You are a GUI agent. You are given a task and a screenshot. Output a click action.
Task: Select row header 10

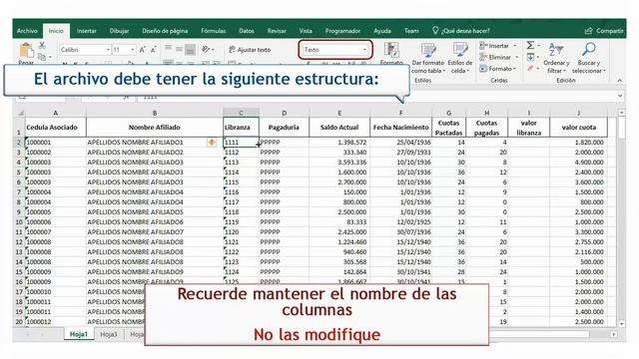(19, 221)
